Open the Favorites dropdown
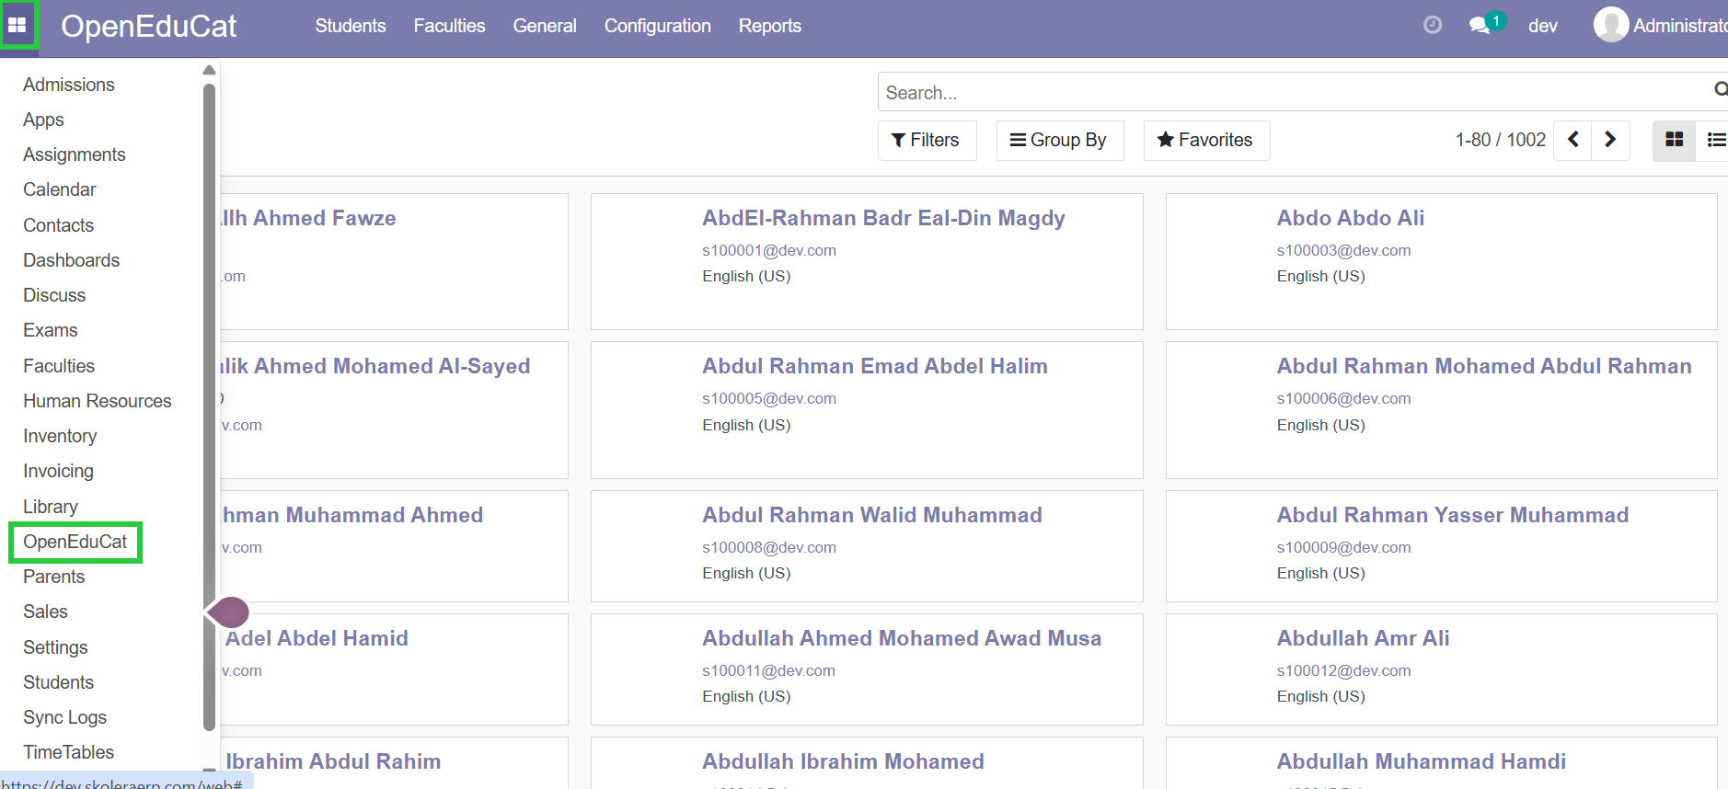This screenshot has width=1728, height=789. pyautogui.click(x=1206, y=140)
